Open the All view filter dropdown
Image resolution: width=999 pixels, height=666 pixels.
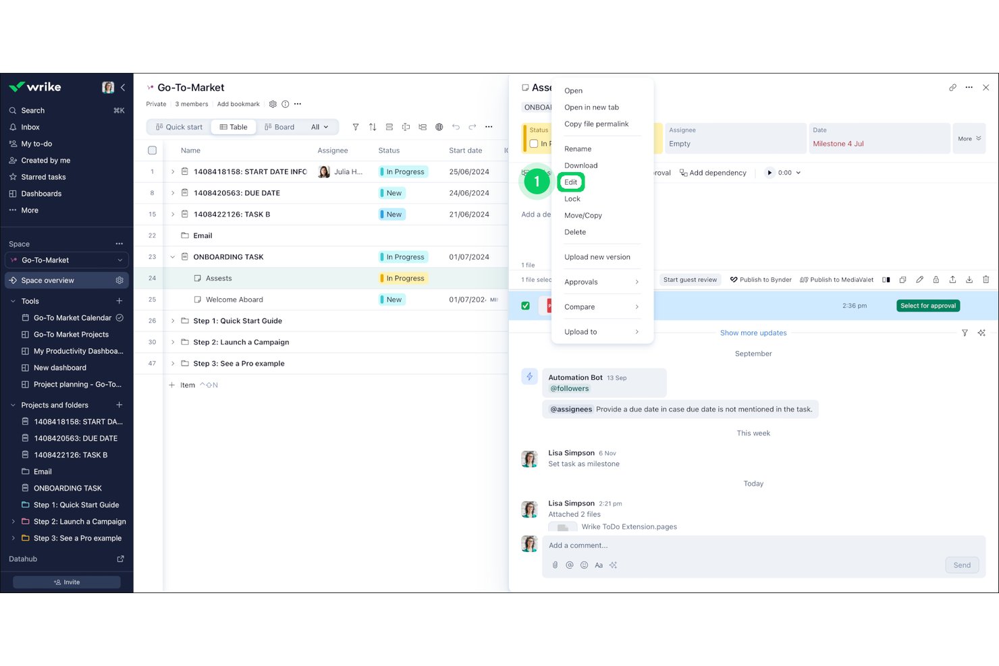click(319, 127)
